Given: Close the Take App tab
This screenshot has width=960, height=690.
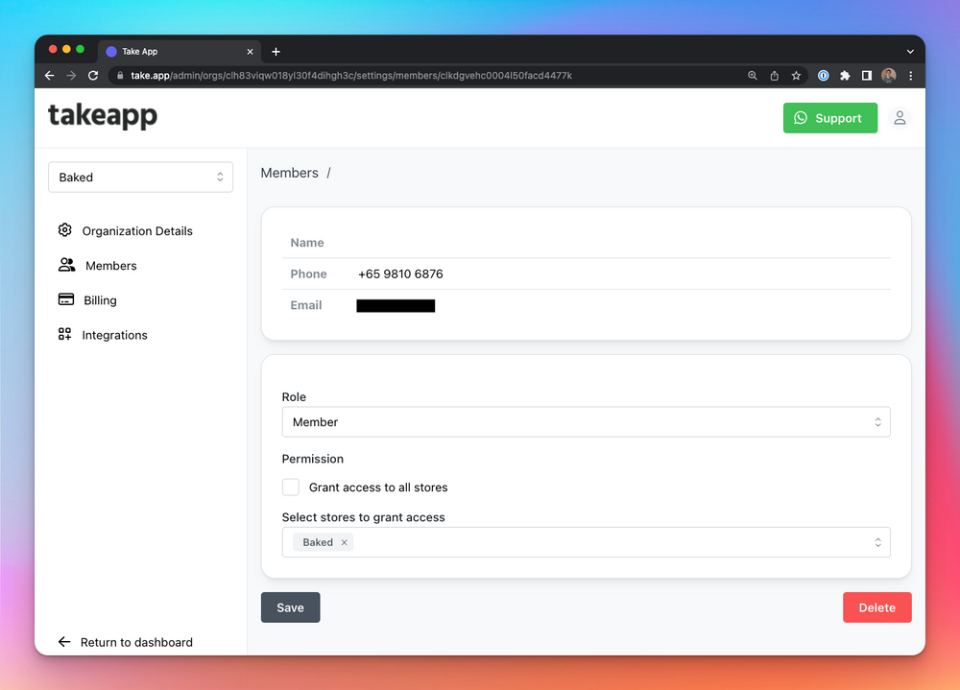Looking at the screenshot, I should [250, 52].
